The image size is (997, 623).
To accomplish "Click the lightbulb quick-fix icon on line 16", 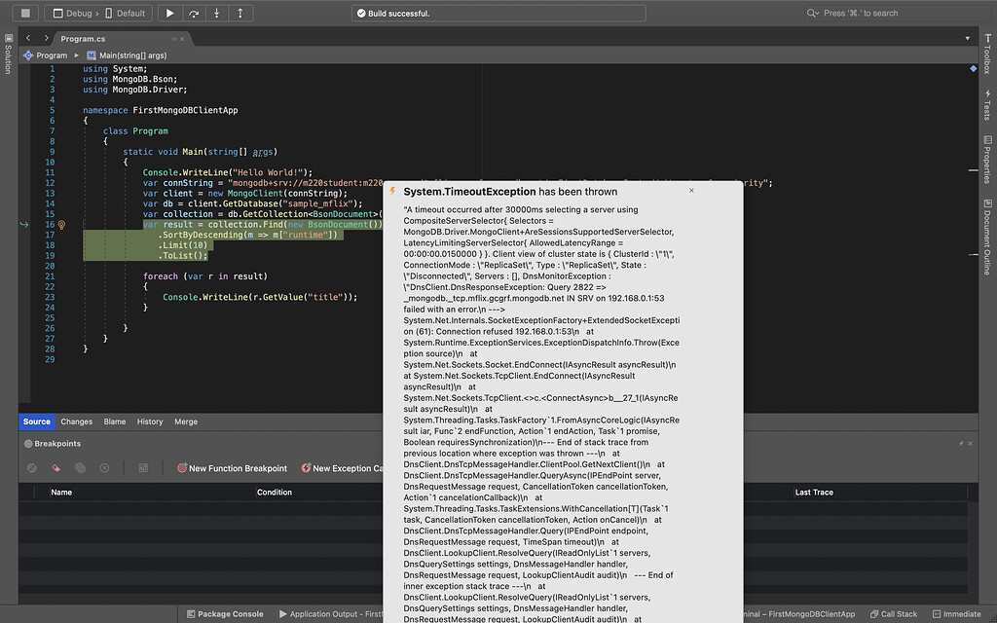I will tap(61, 225).
